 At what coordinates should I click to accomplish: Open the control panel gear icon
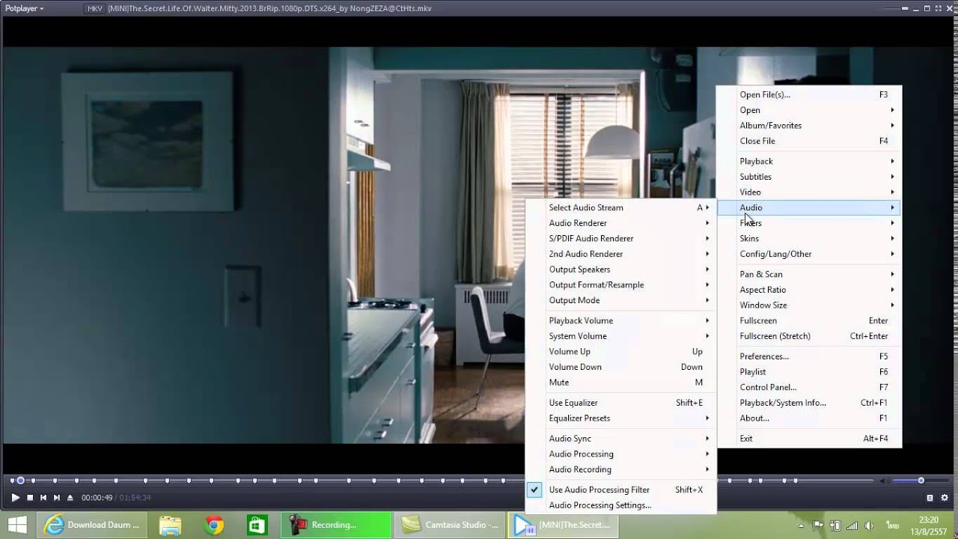pos(945,498)
